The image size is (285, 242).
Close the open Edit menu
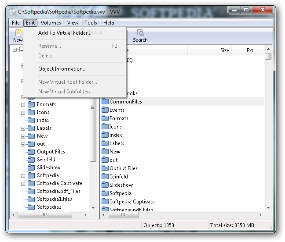30,23
